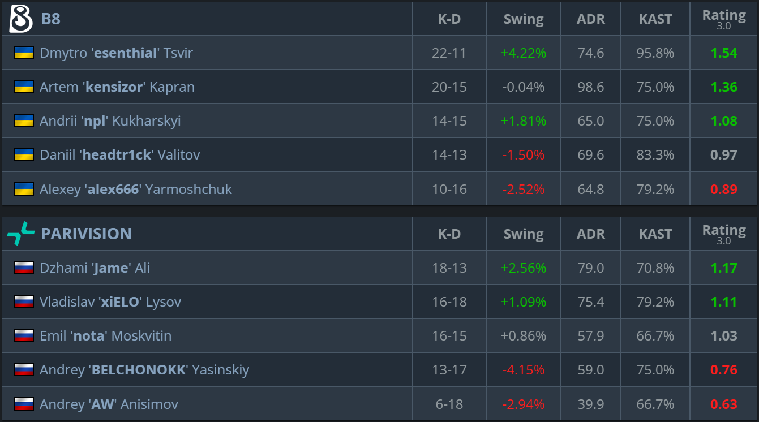Sort B8 table by Swing column

(524, 19)
